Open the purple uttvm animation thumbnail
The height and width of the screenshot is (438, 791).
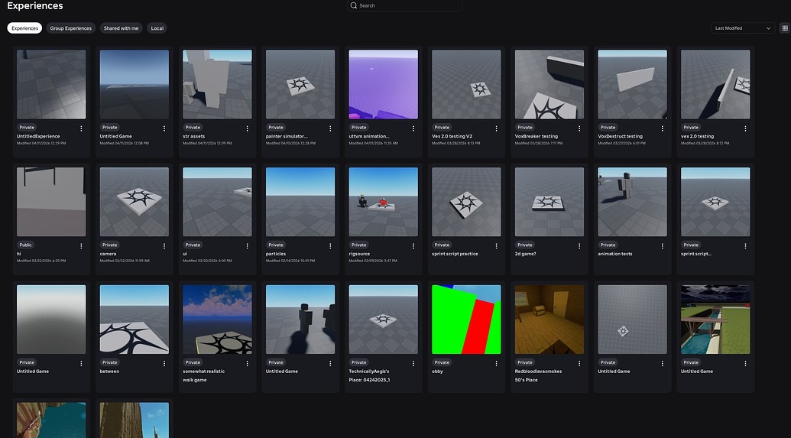384,84
